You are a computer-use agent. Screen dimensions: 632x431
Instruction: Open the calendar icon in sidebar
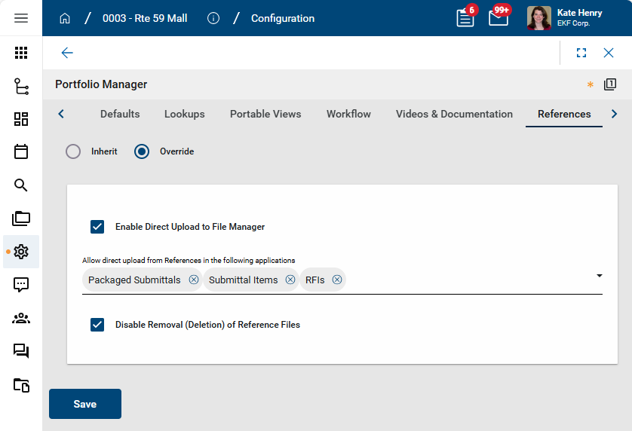(x=21, y=151)
